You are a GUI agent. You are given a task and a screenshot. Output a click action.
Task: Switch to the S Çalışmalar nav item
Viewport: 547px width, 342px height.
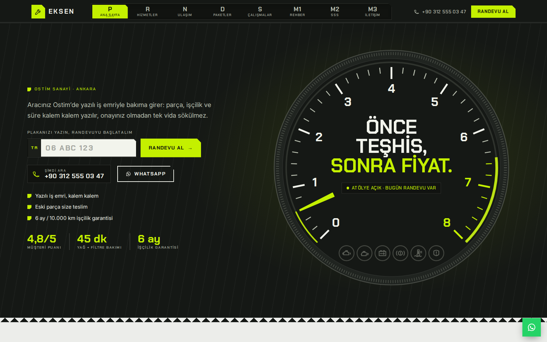(260, 12)
